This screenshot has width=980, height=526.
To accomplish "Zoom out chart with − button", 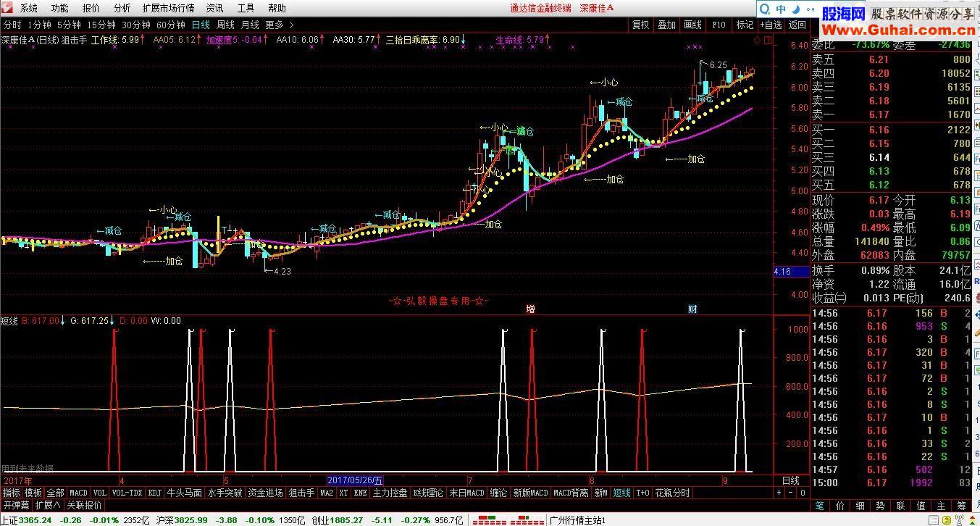I will 791,493.
